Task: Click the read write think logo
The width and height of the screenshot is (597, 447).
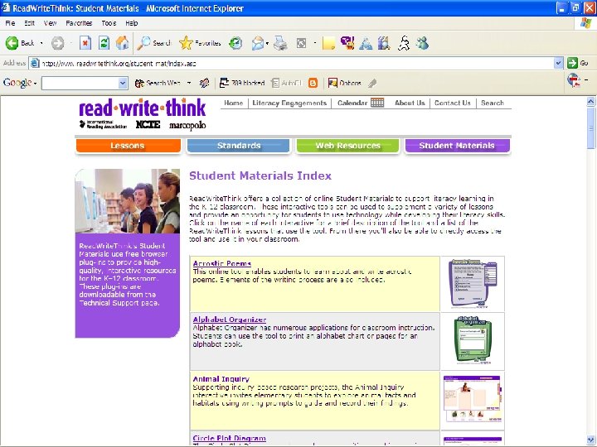Action: 143,107
